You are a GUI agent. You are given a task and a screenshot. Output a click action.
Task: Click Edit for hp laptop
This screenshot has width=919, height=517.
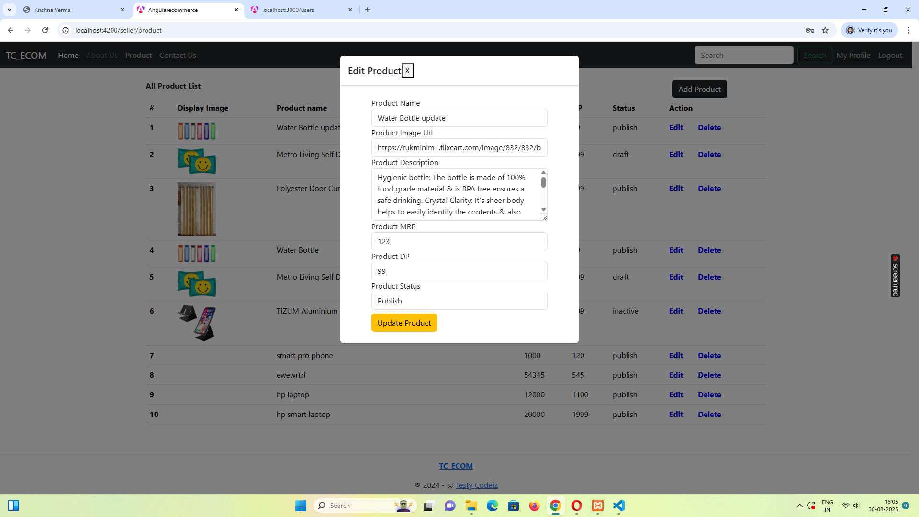676,394
